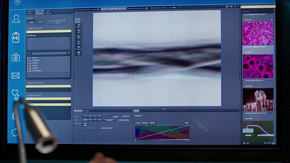Expand the Utilities method group
Screen dimensions: 290x163
pos(28,68)
